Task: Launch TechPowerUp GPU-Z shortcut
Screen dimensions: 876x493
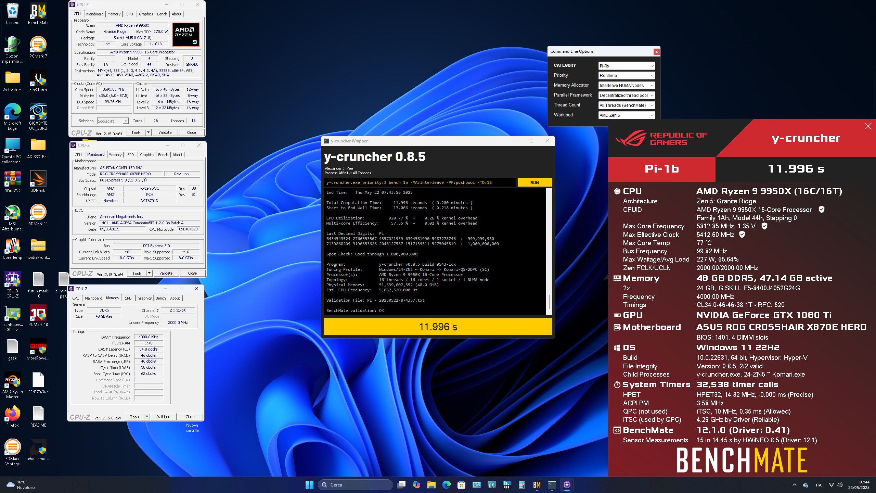Action: (x=12, y=318)
